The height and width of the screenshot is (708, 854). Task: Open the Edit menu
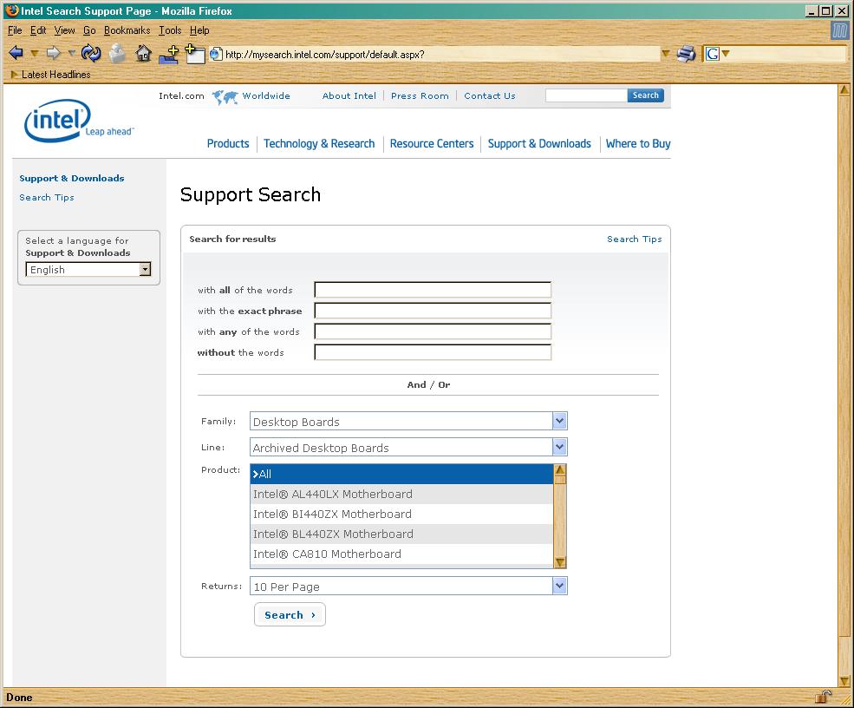point(38,30)
